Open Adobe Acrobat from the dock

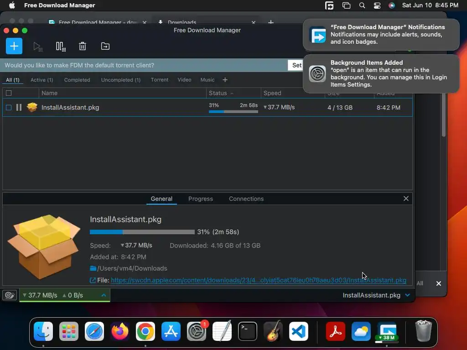pyautogui.click(x=335, y=331)
